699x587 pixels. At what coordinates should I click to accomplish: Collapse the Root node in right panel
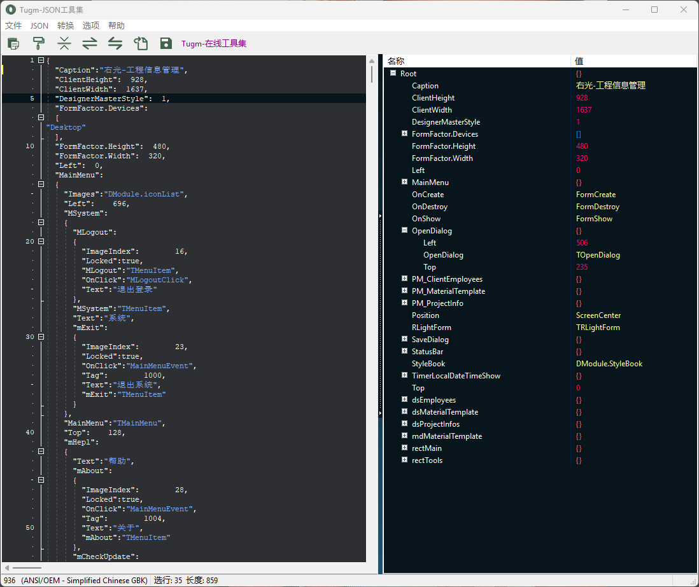pos(393,73)
